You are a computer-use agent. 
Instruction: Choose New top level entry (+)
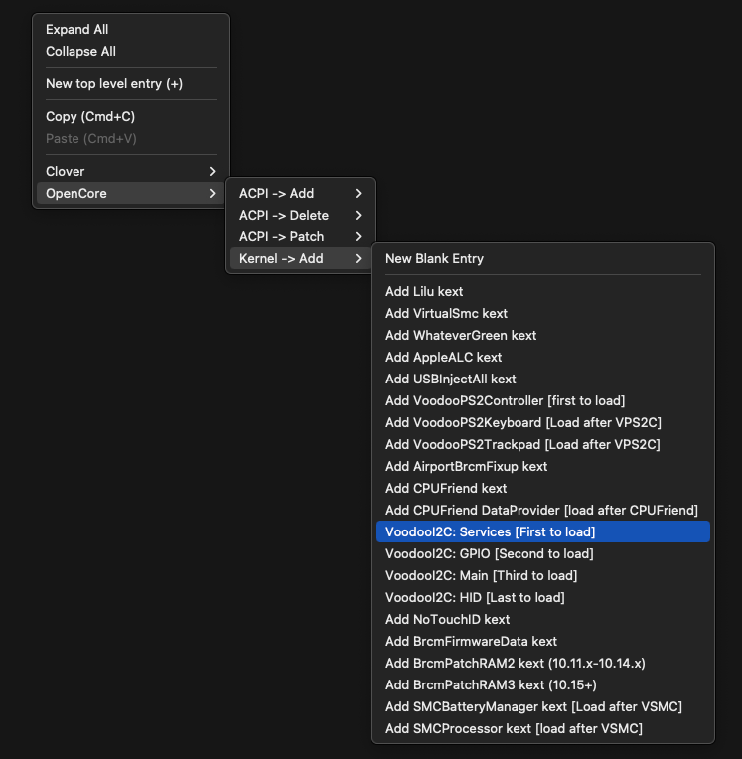click(x=114, y=84)
